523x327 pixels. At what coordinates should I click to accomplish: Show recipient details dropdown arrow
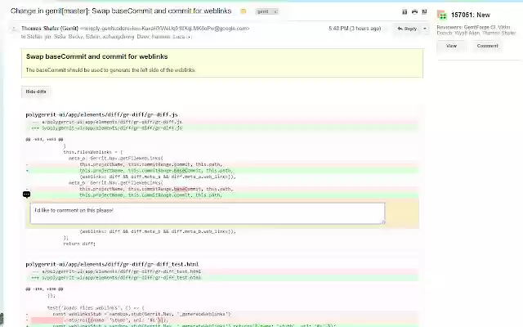click(189, 37)
